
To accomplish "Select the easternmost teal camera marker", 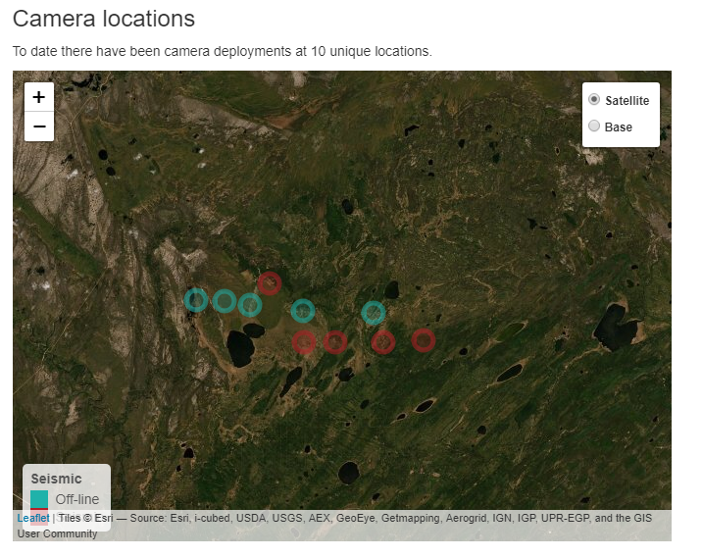I will (374, 313).
